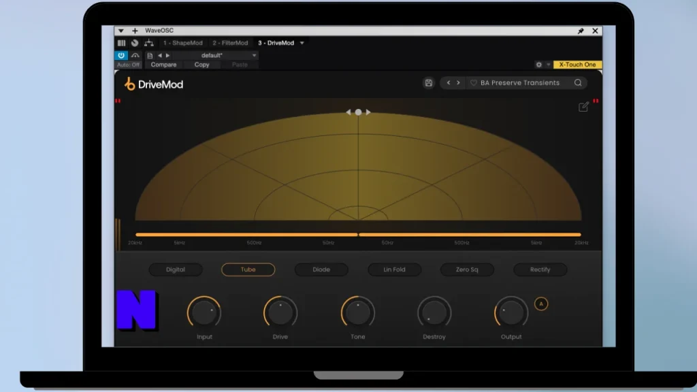Open the plugin window dropdown arrow menu

pyautogui.click(x=121, y=31)
